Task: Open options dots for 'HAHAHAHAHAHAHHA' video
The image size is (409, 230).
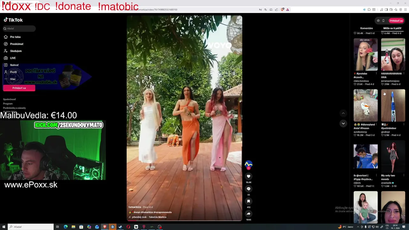Action: pos(404,74)
